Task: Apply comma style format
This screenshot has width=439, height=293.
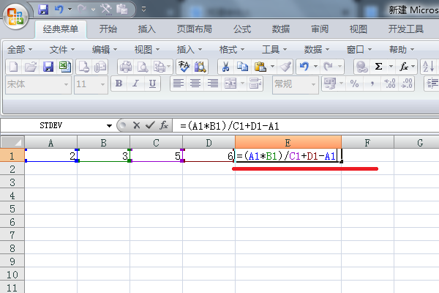Action: (372, 84)
